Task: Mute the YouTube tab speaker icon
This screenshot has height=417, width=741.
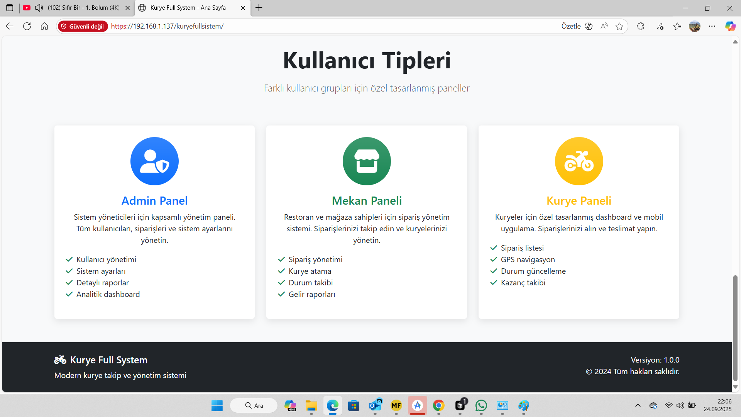Action: tap(39, 8)
